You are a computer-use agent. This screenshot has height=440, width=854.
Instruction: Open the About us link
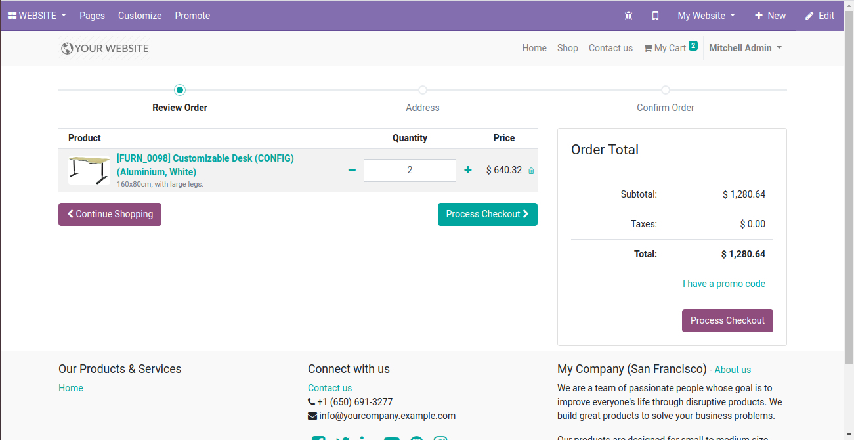(x=733, y=370)
